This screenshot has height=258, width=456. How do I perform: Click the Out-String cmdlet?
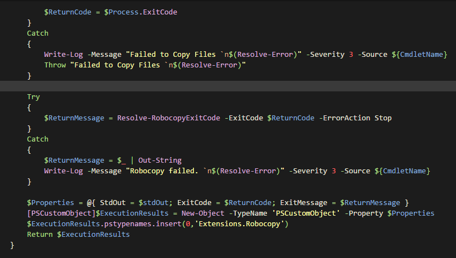159,160
